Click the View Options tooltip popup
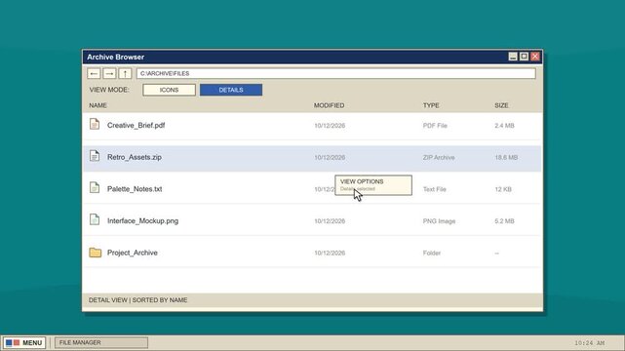 [x=373, y=185]
